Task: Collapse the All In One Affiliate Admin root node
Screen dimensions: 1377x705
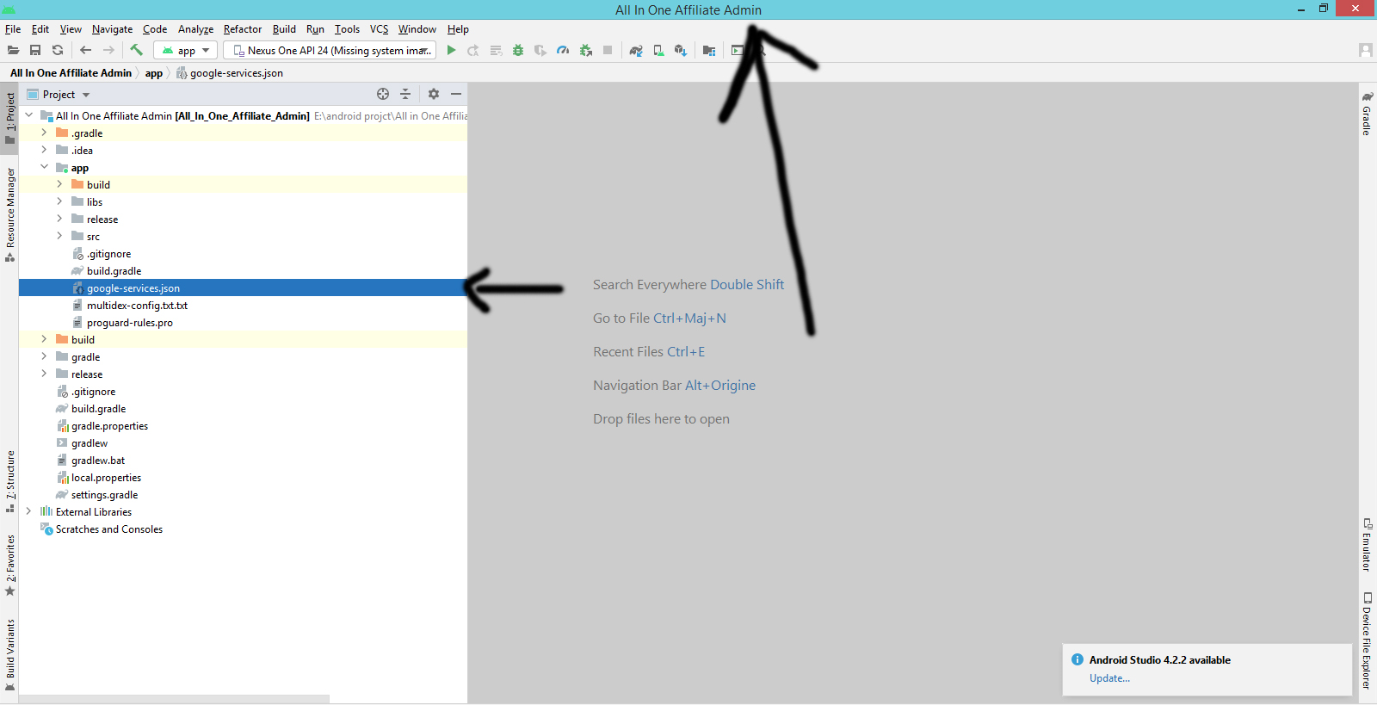Action: click(x=29, y=115)
